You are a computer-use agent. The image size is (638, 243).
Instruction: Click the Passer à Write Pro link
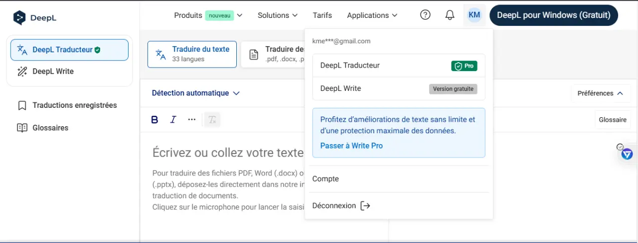(351, 146)
